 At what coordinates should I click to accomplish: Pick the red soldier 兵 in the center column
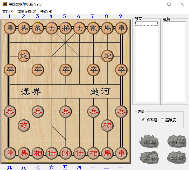[66, 111]
